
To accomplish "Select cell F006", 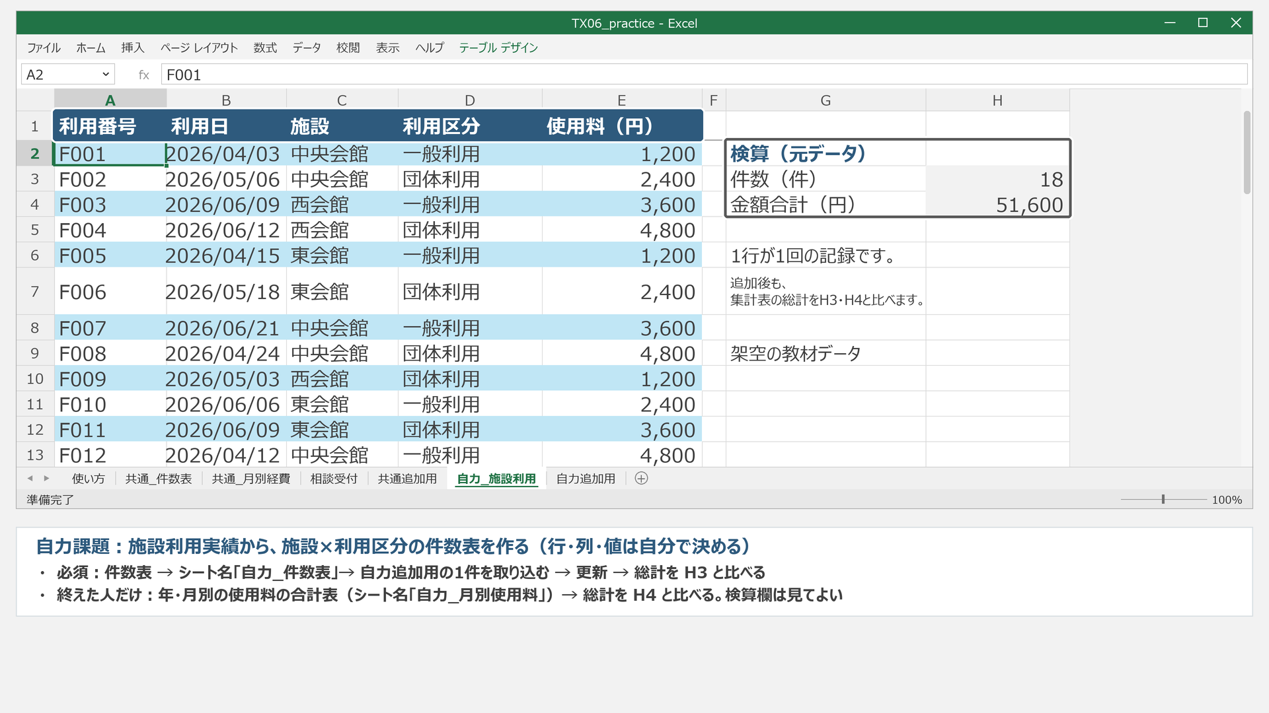I will tap(110, 291).
